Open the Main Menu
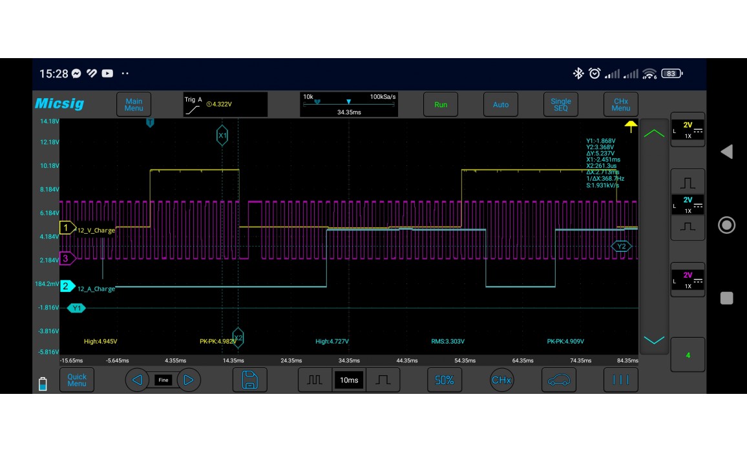 click(x=134, y=105)
